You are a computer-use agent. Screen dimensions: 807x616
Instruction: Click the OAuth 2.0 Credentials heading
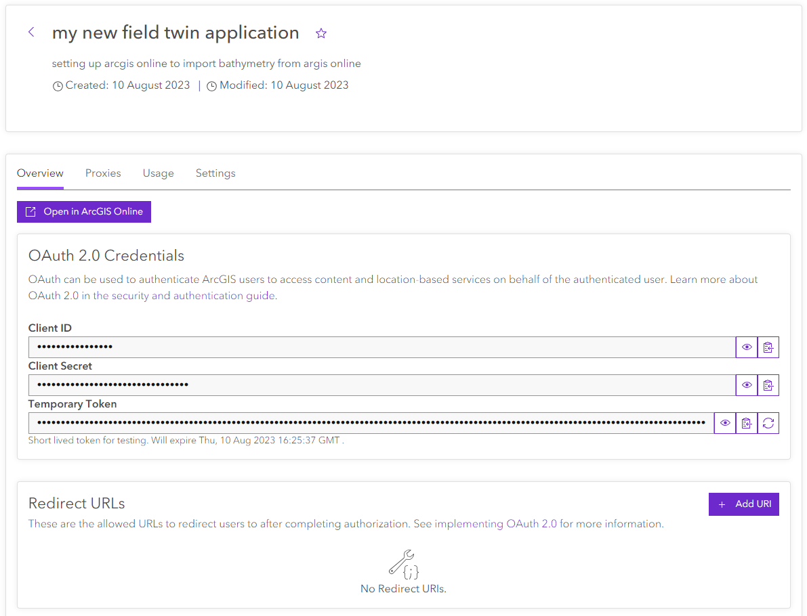point(106,256)
